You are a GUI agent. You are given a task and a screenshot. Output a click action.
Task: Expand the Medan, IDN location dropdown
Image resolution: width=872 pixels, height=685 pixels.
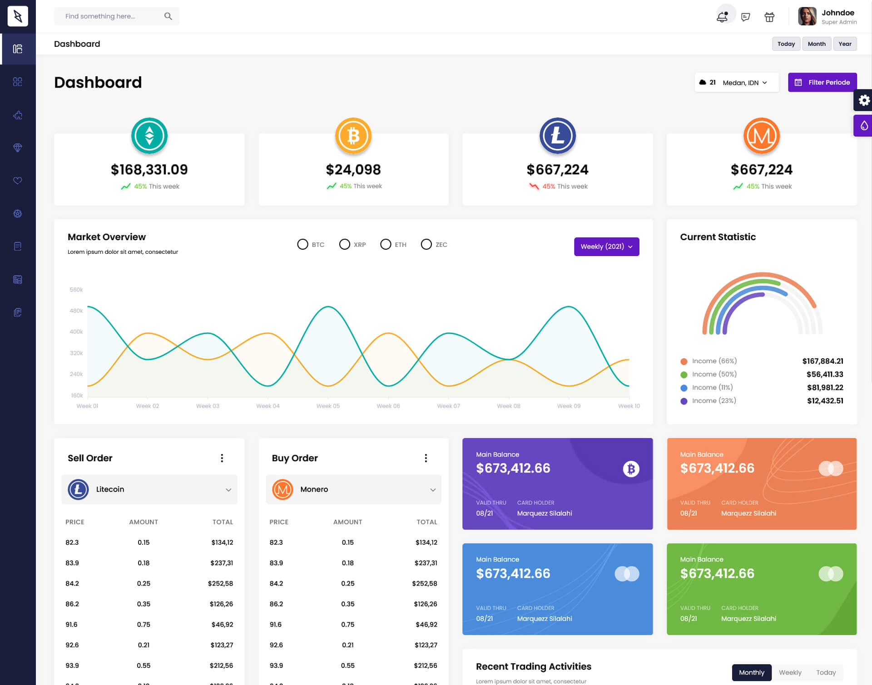pyautogui.click(x=745, y=83)
